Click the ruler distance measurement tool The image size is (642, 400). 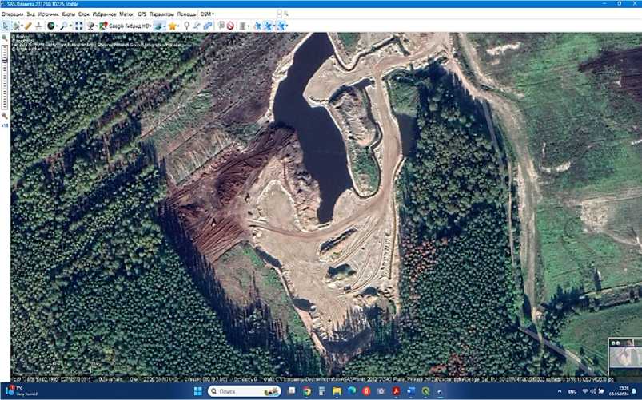click(x=28, y=26)
